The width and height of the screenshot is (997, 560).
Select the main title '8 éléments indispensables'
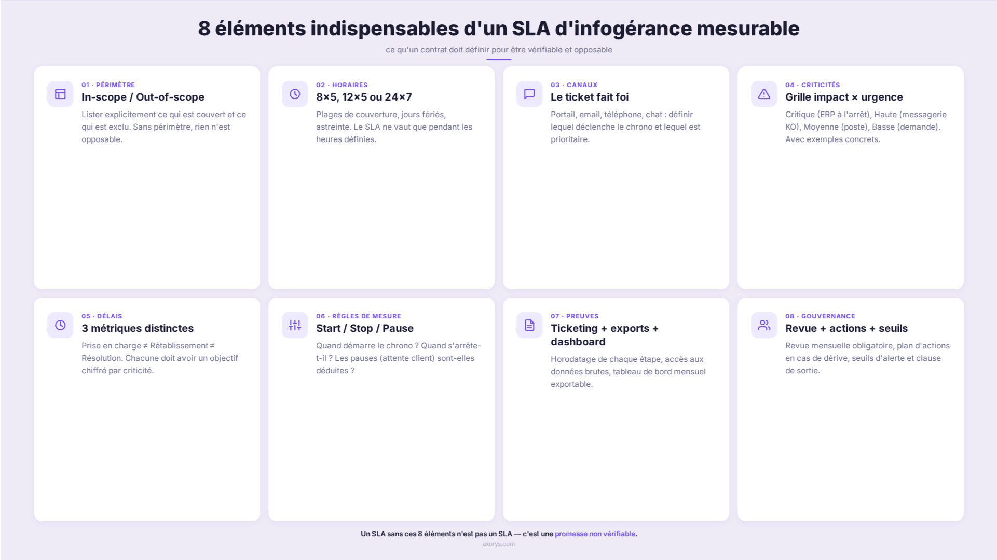[499, 29]
